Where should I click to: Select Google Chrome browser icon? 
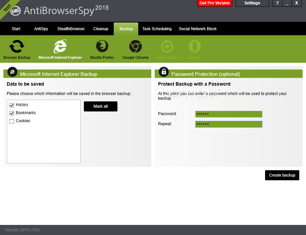136,46
